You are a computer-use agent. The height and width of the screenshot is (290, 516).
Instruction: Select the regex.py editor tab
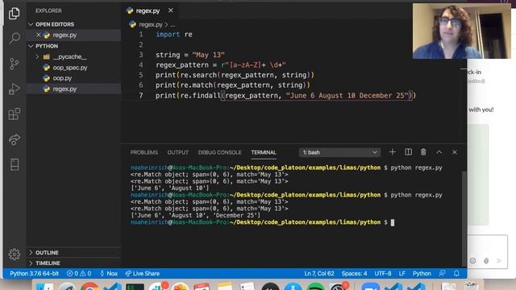click(148, 10)
